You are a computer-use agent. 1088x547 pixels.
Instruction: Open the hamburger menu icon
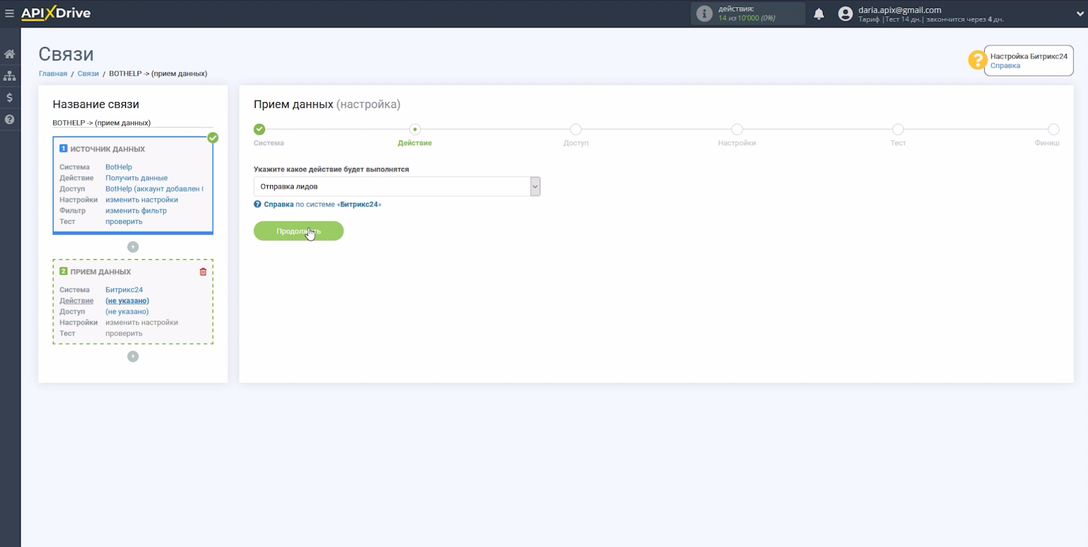9,13
